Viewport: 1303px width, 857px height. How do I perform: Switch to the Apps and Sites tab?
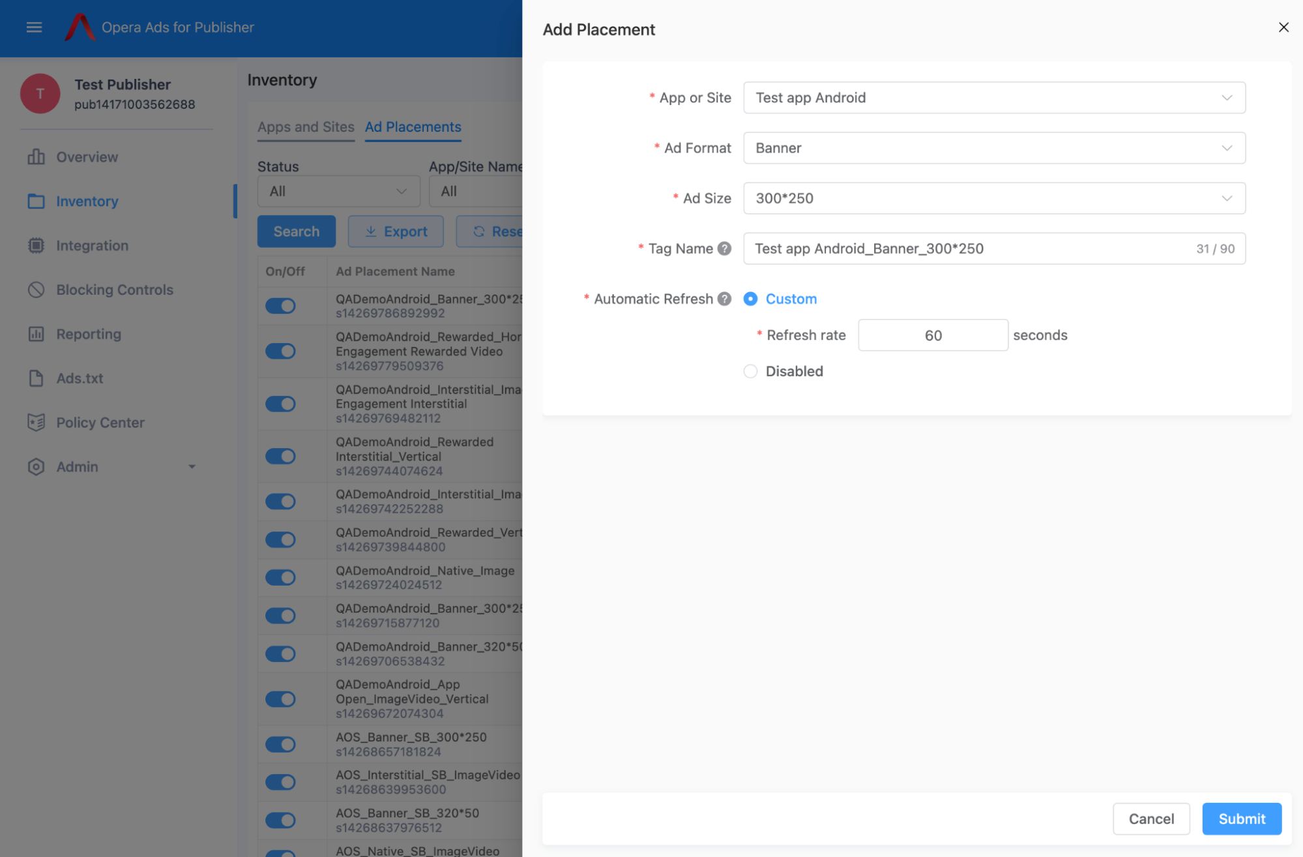pos(306,127)
